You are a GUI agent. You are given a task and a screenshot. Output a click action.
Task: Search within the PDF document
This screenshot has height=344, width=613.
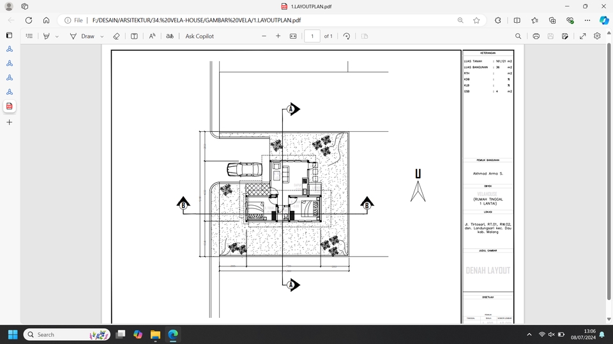518,36
